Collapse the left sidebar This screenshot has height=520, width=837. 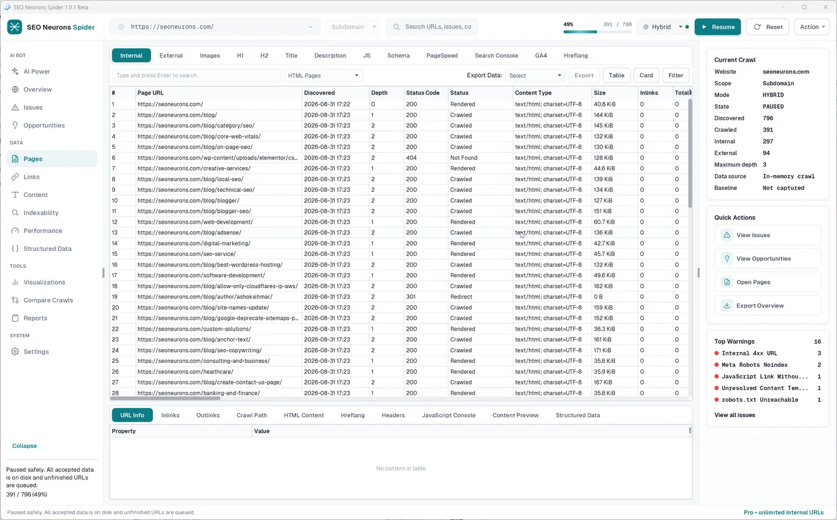25,446
